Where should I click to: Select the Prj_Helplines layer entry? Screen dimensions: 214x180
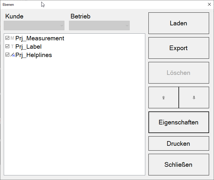click(x=34, y=55)
